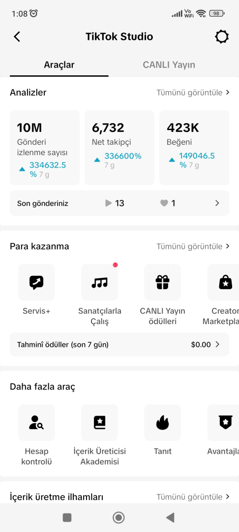Expand Tahminî ödüller $0.00 chevron
Screen dimensions: 239x532
tap(217, 344)
